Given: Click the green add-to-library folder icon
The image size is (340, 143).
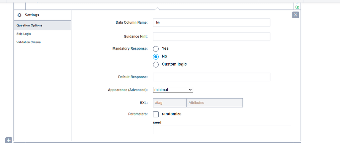Looking at the screenshot, I should 297,7.
